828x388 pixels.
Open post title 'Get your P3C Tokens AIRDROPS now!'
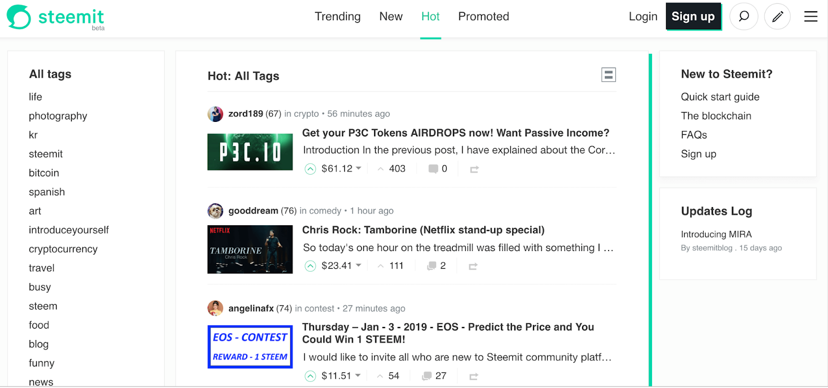pos(455,133)
